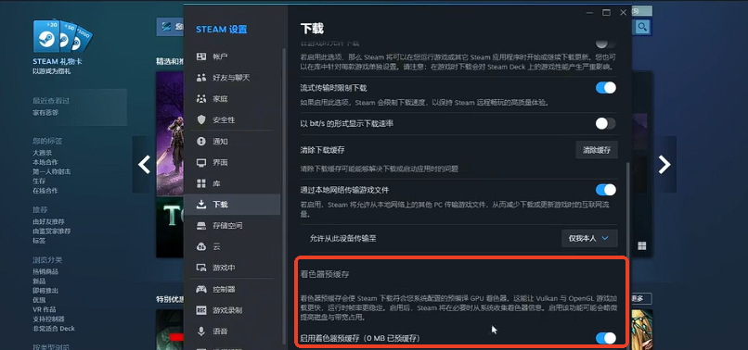
Task: Open STEAM 礼物卡 link in store
Action: [58, 62]
